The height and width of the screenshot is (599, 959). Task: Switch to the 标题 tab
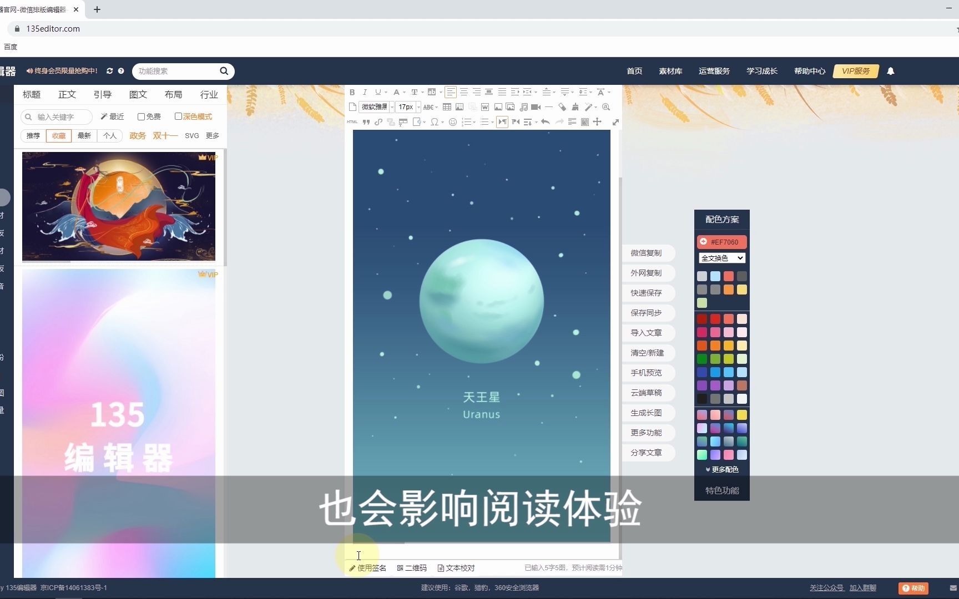tap(32, 94)
